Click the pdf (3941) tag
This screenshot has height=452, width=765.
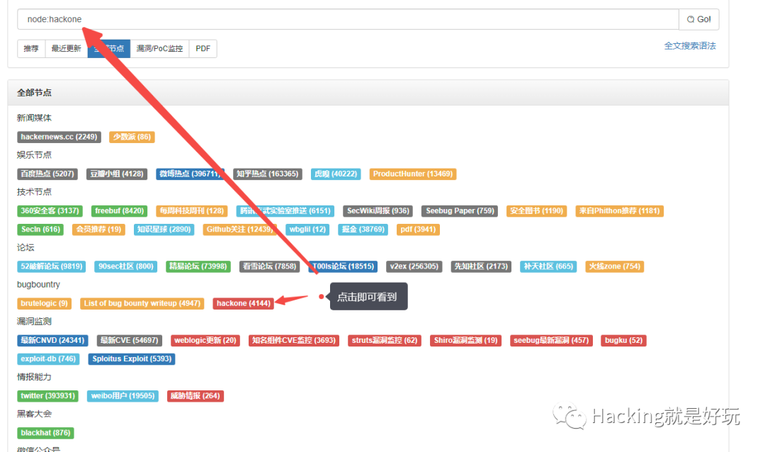(x=418, y=230)
